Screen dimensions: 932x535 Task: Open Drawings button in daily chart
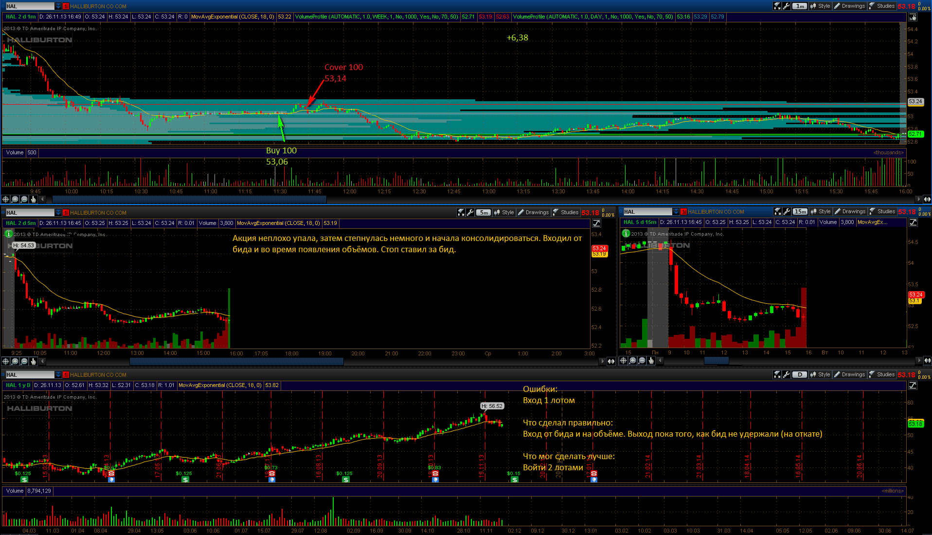(x=849, y=375)
